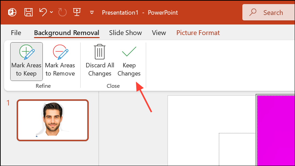Click the PowerPoint logo icon

click(13, 13)
